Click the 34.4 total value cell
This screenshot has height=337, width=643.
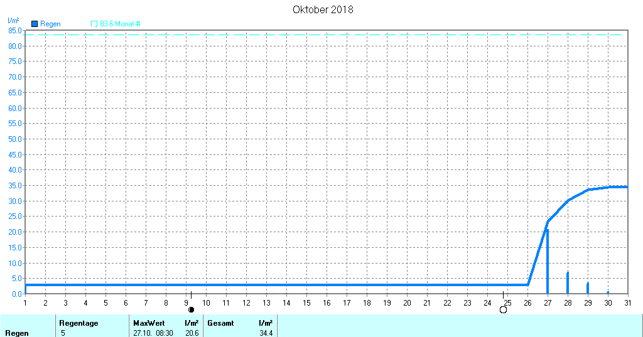tap(266, 333)
